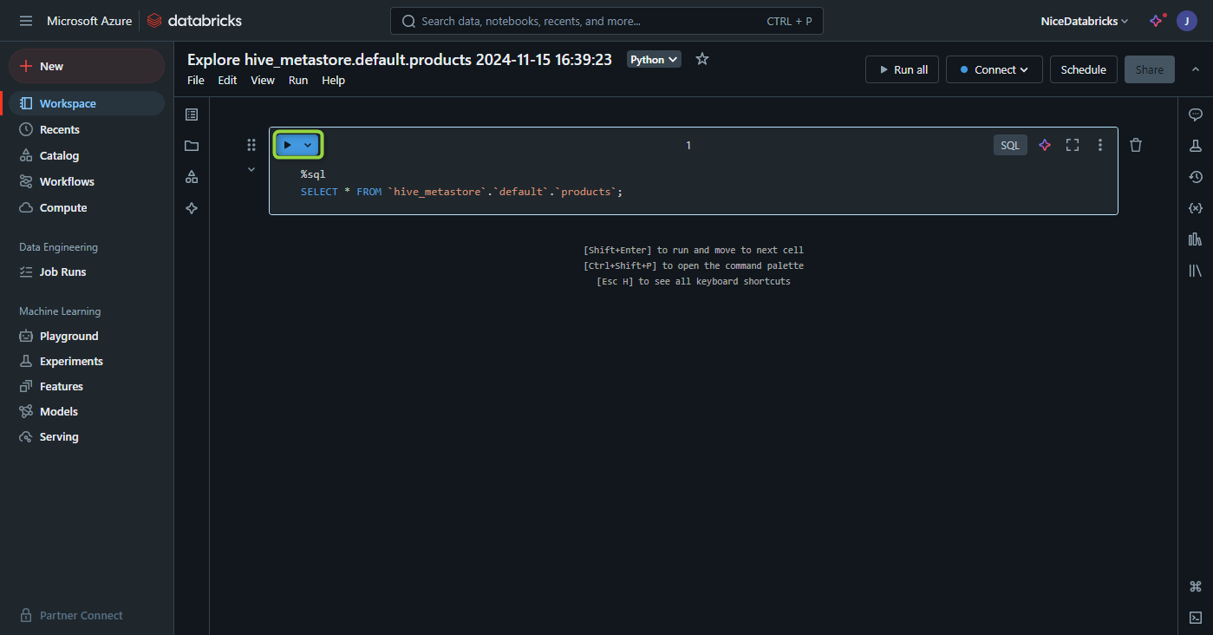Screen dimensions: 1213x635
Task: Run cell 1 with the play button
Action: coord(288,145)
